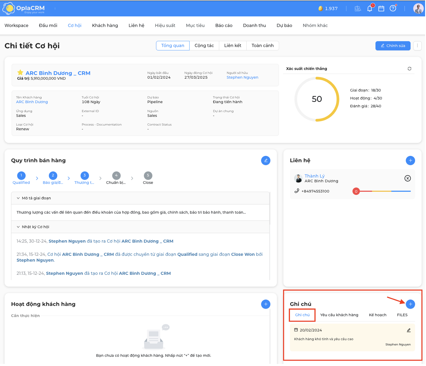Switch to the Liên kết tab
Screen dimensions: 426x366
tap(233, 46)
